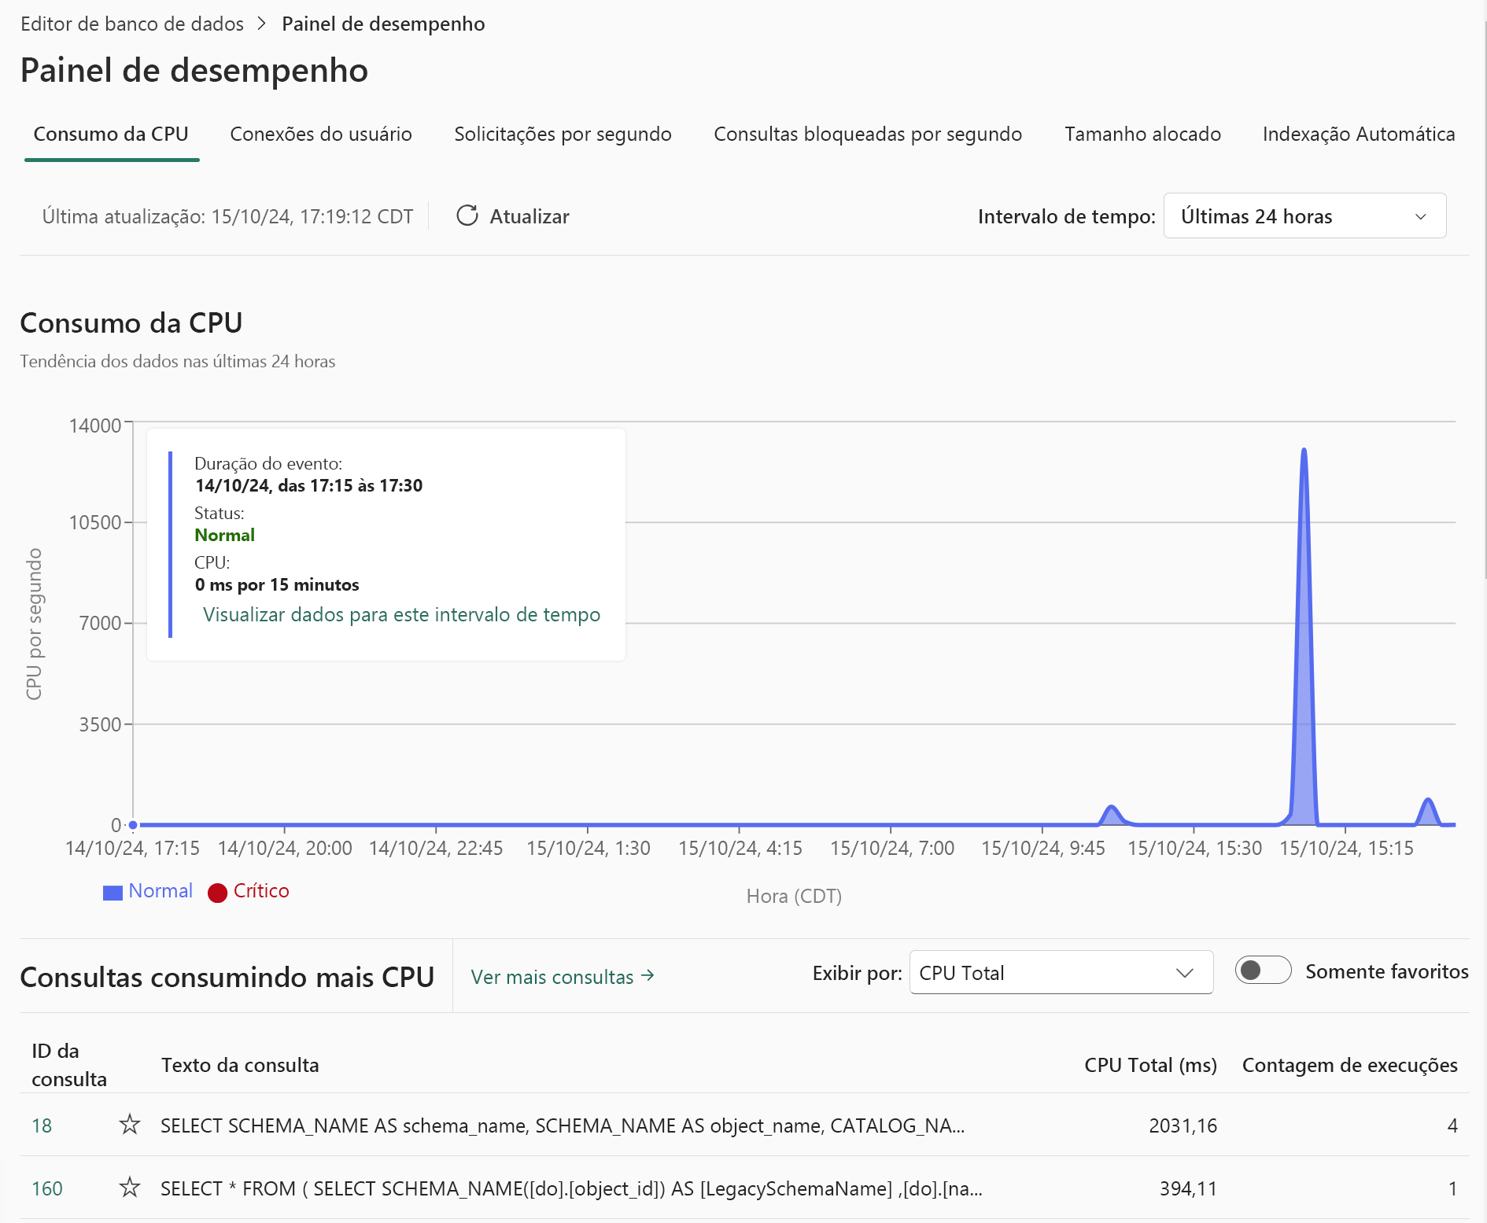Click the Normal blue legend swatch

113,893
